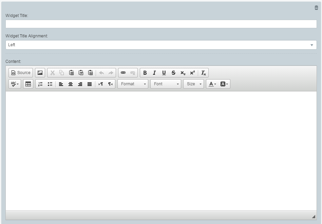
Task: Set text direction right to left
Action: click(110, 84)
